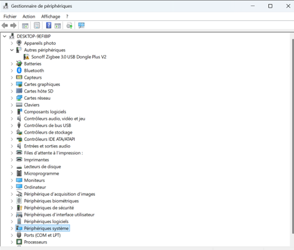
Task: Collapse the DESKTOP-9EFI8IP root node
Action: (5, 36)
